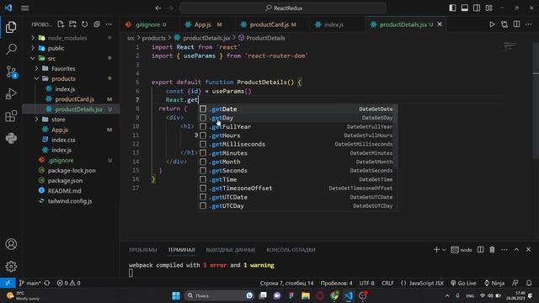
Task: Click New Folder icon in explorer header
Action: (x=72, y=24)
